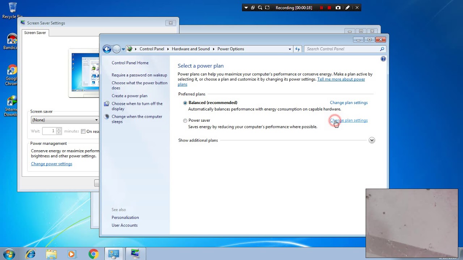Viewport: 463px width, 260px height.
Task: Click moon icon beside computer sleeps link
Action: pos(107,117)
